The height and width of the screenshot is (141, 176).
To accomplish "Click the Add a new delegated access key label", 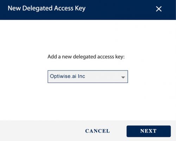I will click(x=86, y=57).
